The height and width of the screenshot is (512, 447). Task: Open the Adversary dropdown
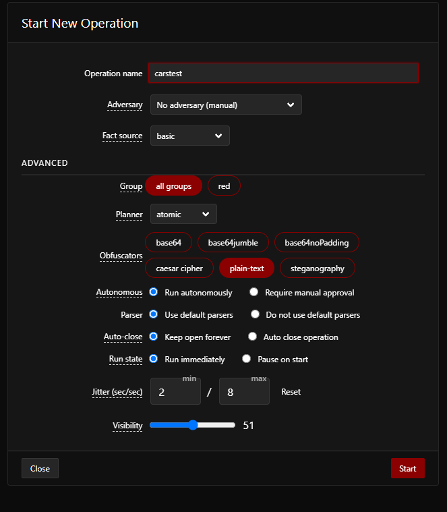(226, 105)
